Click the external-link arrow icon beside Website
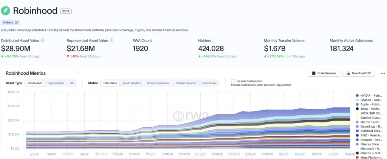This screenshot has height=159, width=387. [16, 22]
